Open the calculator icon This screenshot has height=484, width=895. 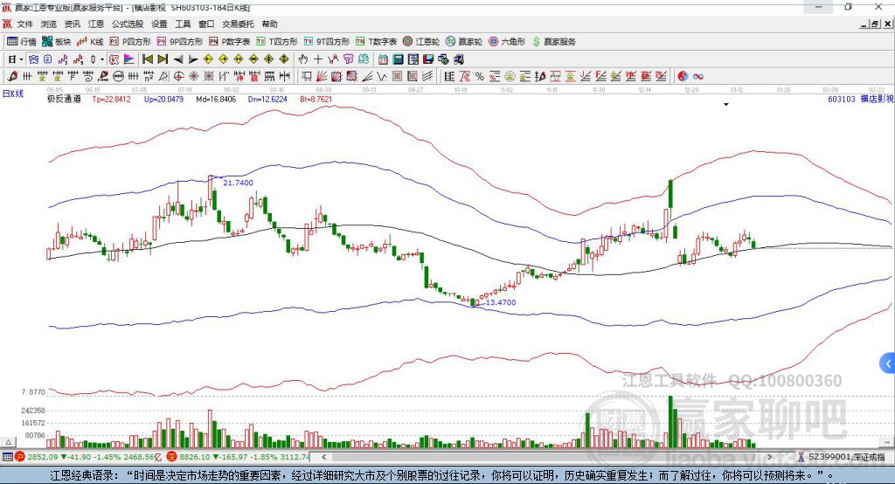click(x=399, y=59)
